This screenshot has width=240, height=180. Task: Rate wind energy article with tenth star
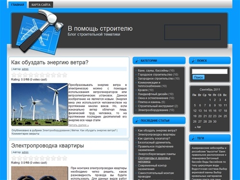[x=64, y=75]
